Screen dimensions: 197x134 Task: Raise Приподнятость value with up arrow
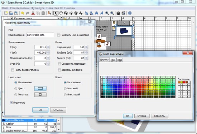point(48,57)
